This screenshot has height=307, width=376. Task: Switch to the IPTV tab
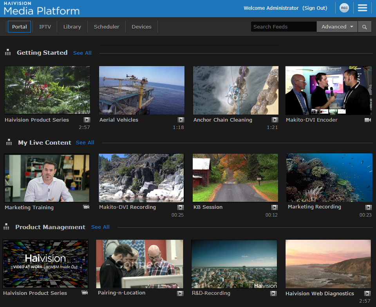coord(45,27)
